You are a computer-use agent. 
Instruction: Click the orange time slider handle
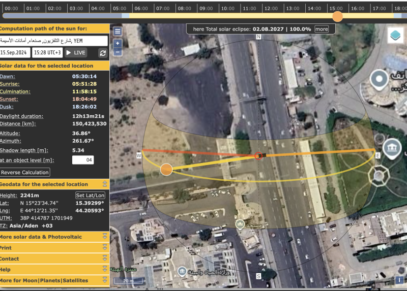point(337,16)
